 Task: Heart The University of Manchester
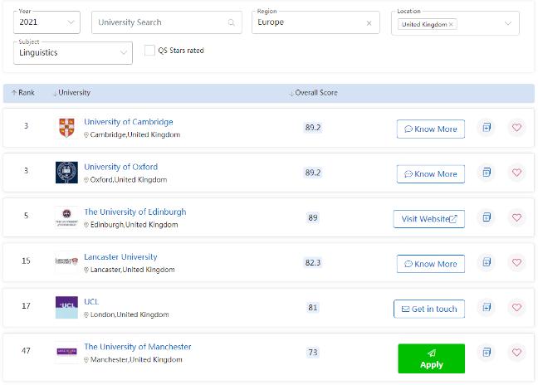(x=516, y=353)
